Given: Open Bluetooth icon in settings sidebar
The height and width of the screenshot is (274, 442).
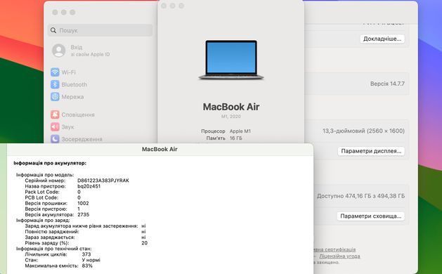Looking at the screenshot, I should pyautogui.click(x=55, y=84).
